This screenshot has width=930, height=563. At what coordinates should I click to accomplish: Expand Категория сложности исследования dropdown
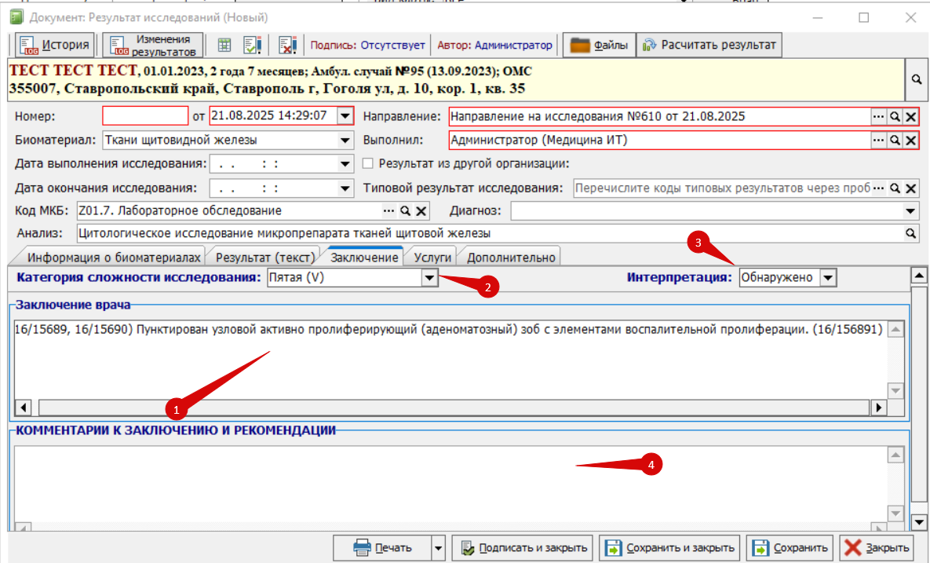[x=429, y=278]
